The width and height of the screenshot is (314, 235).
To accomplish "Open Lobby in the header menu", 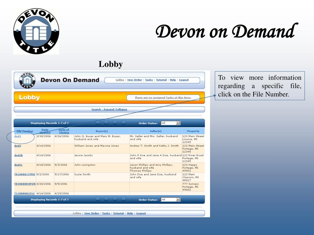I will point(120,80).
